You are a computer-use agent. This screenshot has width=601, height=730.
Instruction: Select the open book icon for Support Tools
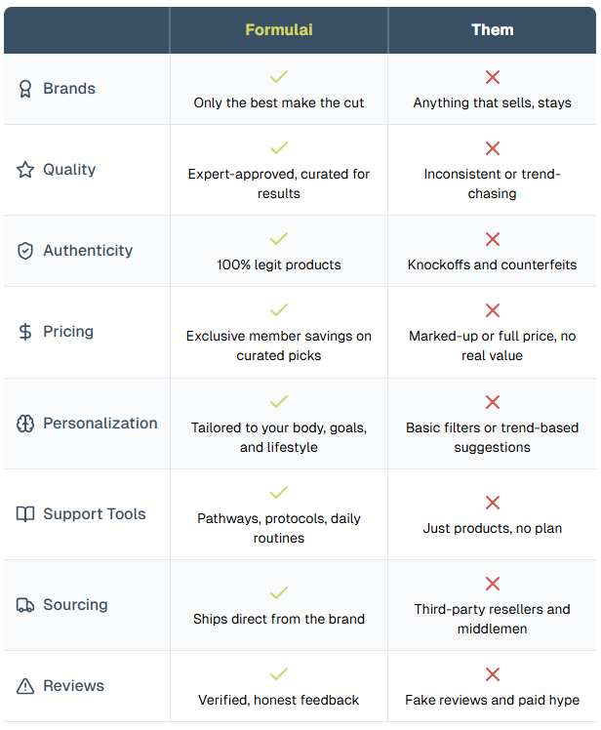(25, 514)
